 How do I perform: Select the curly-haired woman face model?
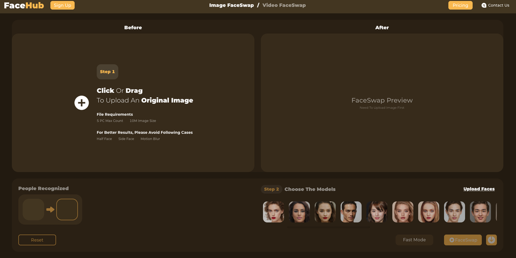(273, 212)
